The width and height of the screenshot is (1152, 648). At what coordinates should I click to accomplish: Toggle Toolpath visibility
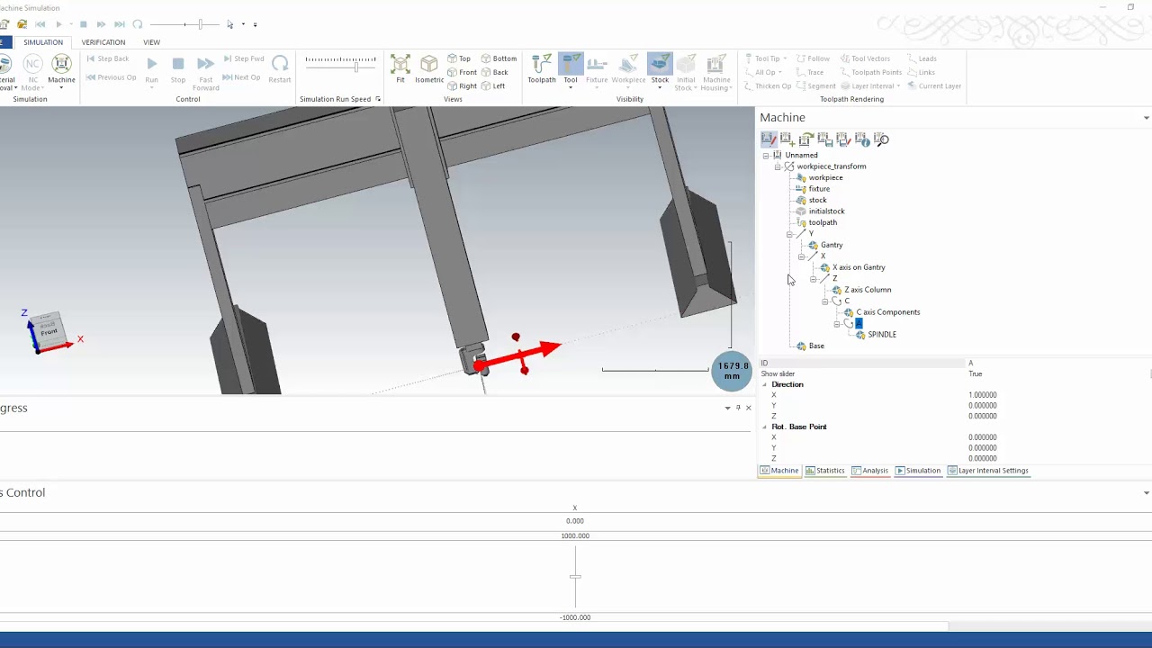(x=542, y=69)
